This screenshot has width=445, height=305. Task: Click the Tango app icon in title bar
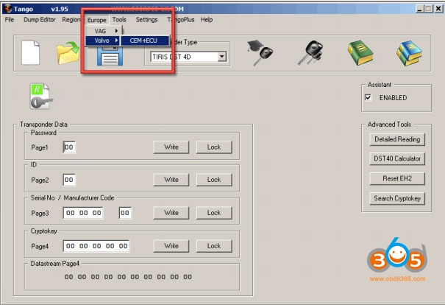click(7, 9)
